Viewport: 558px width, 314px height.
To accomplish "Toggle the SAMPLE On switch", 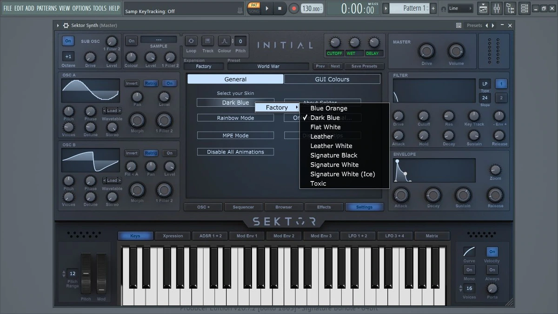I will (132, 41).
